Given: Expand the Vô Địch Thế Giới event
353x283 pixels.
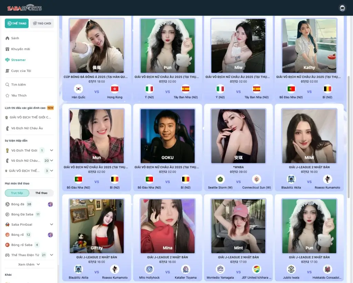Looking at the screenshot, I should [51, 150].
